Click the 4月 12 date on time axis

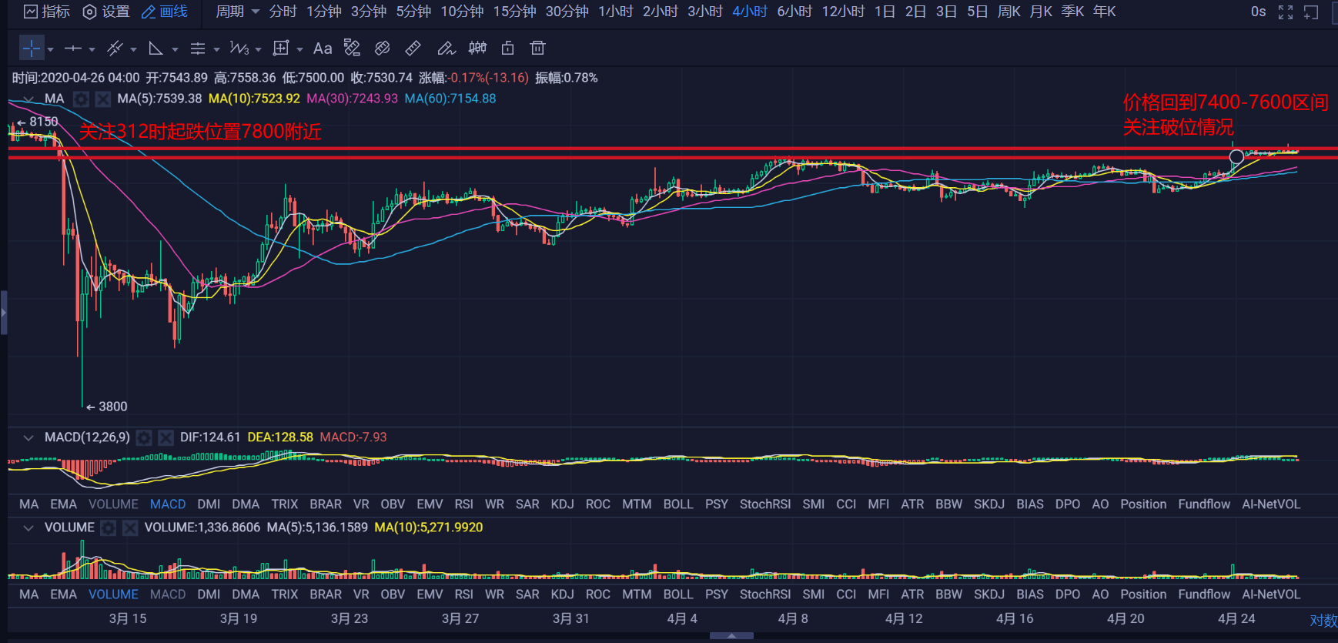(x=904, y=618)
